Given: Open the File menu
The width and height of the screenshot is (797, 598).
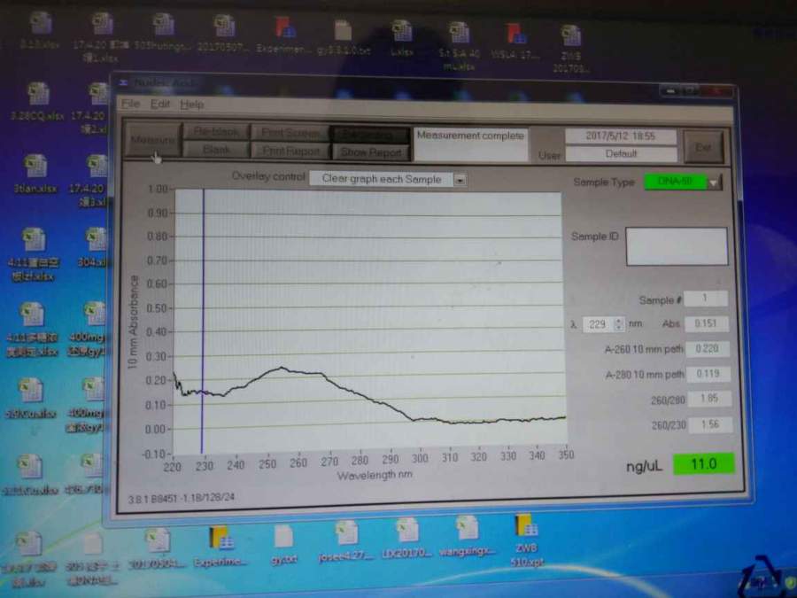Looking at the screenshot, I should point(130,104).
